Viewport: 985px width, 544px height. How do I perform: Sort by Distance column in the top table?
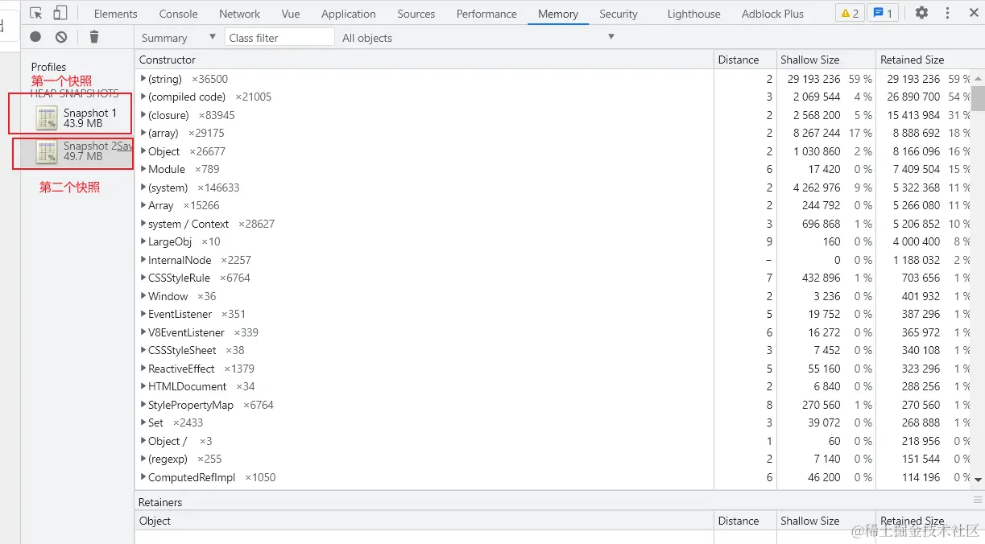(x=744, y=60)
